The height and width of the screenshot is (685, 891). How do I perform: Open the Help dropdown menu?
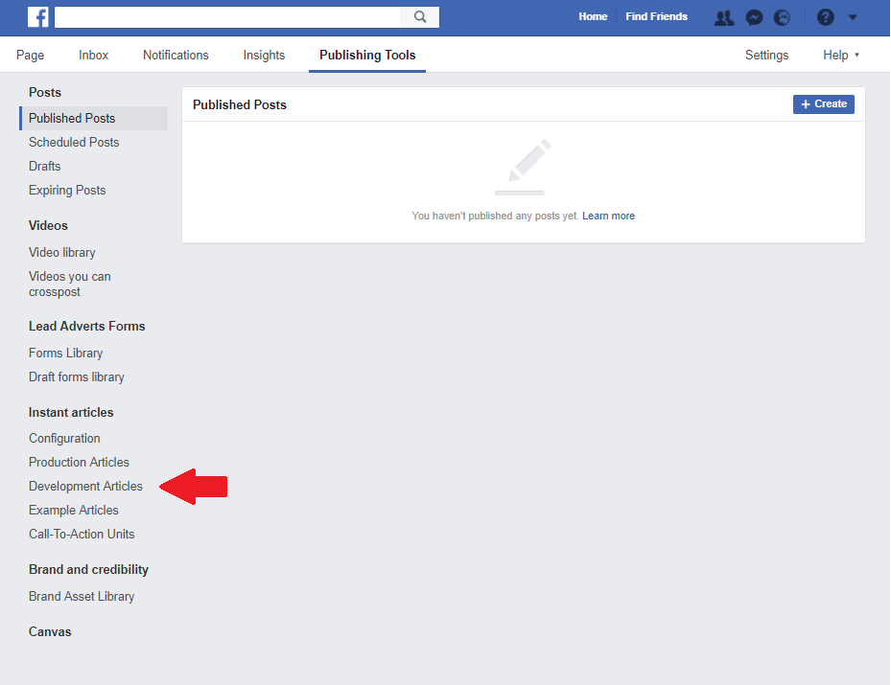tap(841, 55)
